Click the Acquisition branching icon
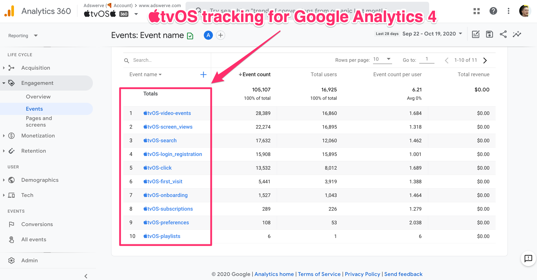The image size is (537, 280). [x=11, y=68]
